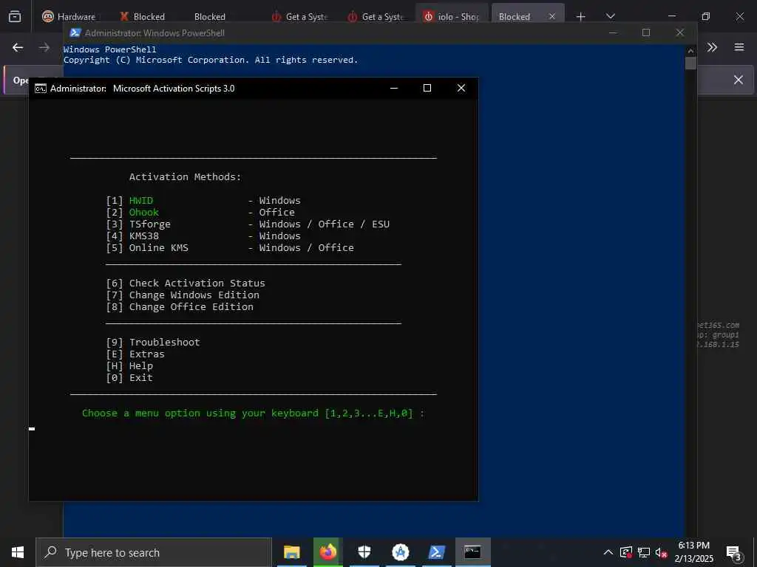Switch to PowerShell taskbar icon
The width and height of the screenshot is (757, 567).
[437, 552]
